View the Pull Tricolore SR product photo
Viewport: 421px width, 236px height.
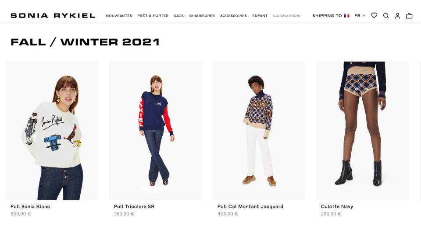(155, 131)
